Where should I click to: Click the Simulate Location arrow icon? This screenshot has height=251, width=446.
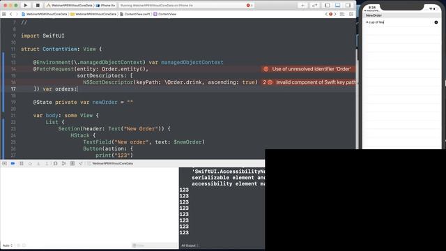[81, 163]
